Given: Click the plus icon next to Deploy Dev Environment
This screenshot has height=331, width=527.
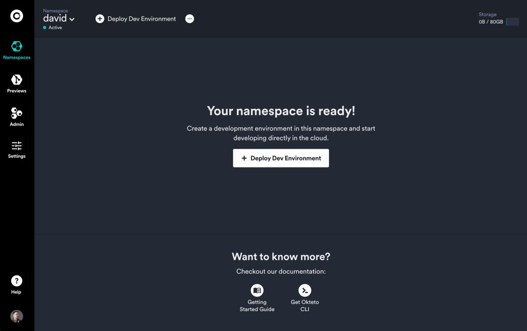Looking at the screenshot, I should [x=100, y=18].
